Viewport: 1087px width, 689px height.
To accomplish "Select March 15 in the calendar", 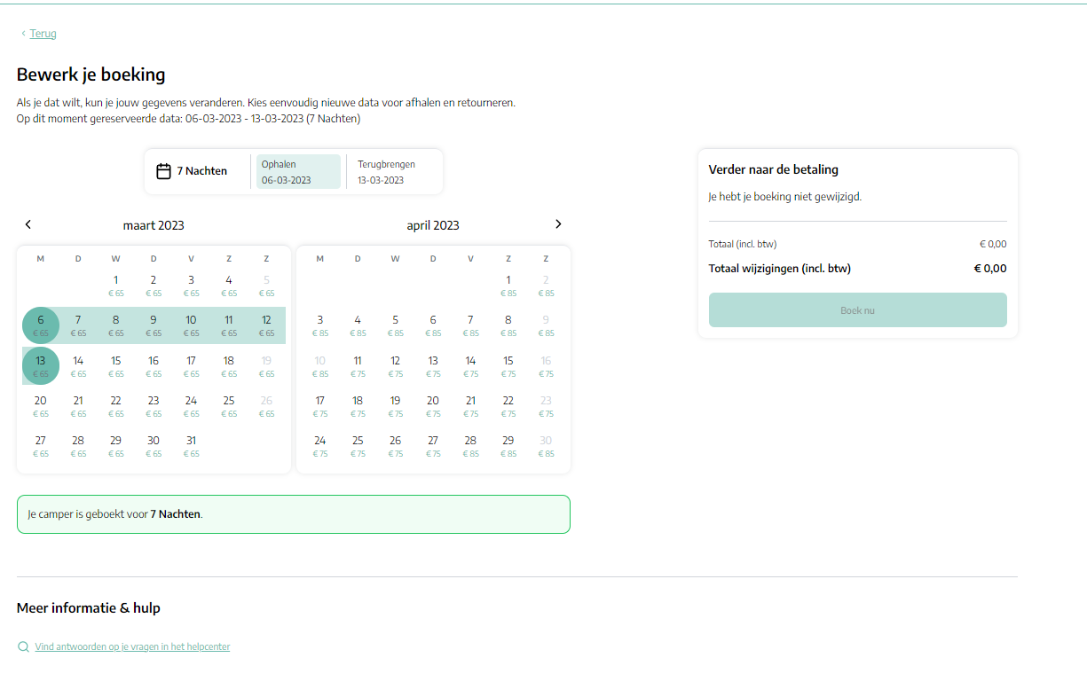I will pyautogui.click(x=116, y=366).
